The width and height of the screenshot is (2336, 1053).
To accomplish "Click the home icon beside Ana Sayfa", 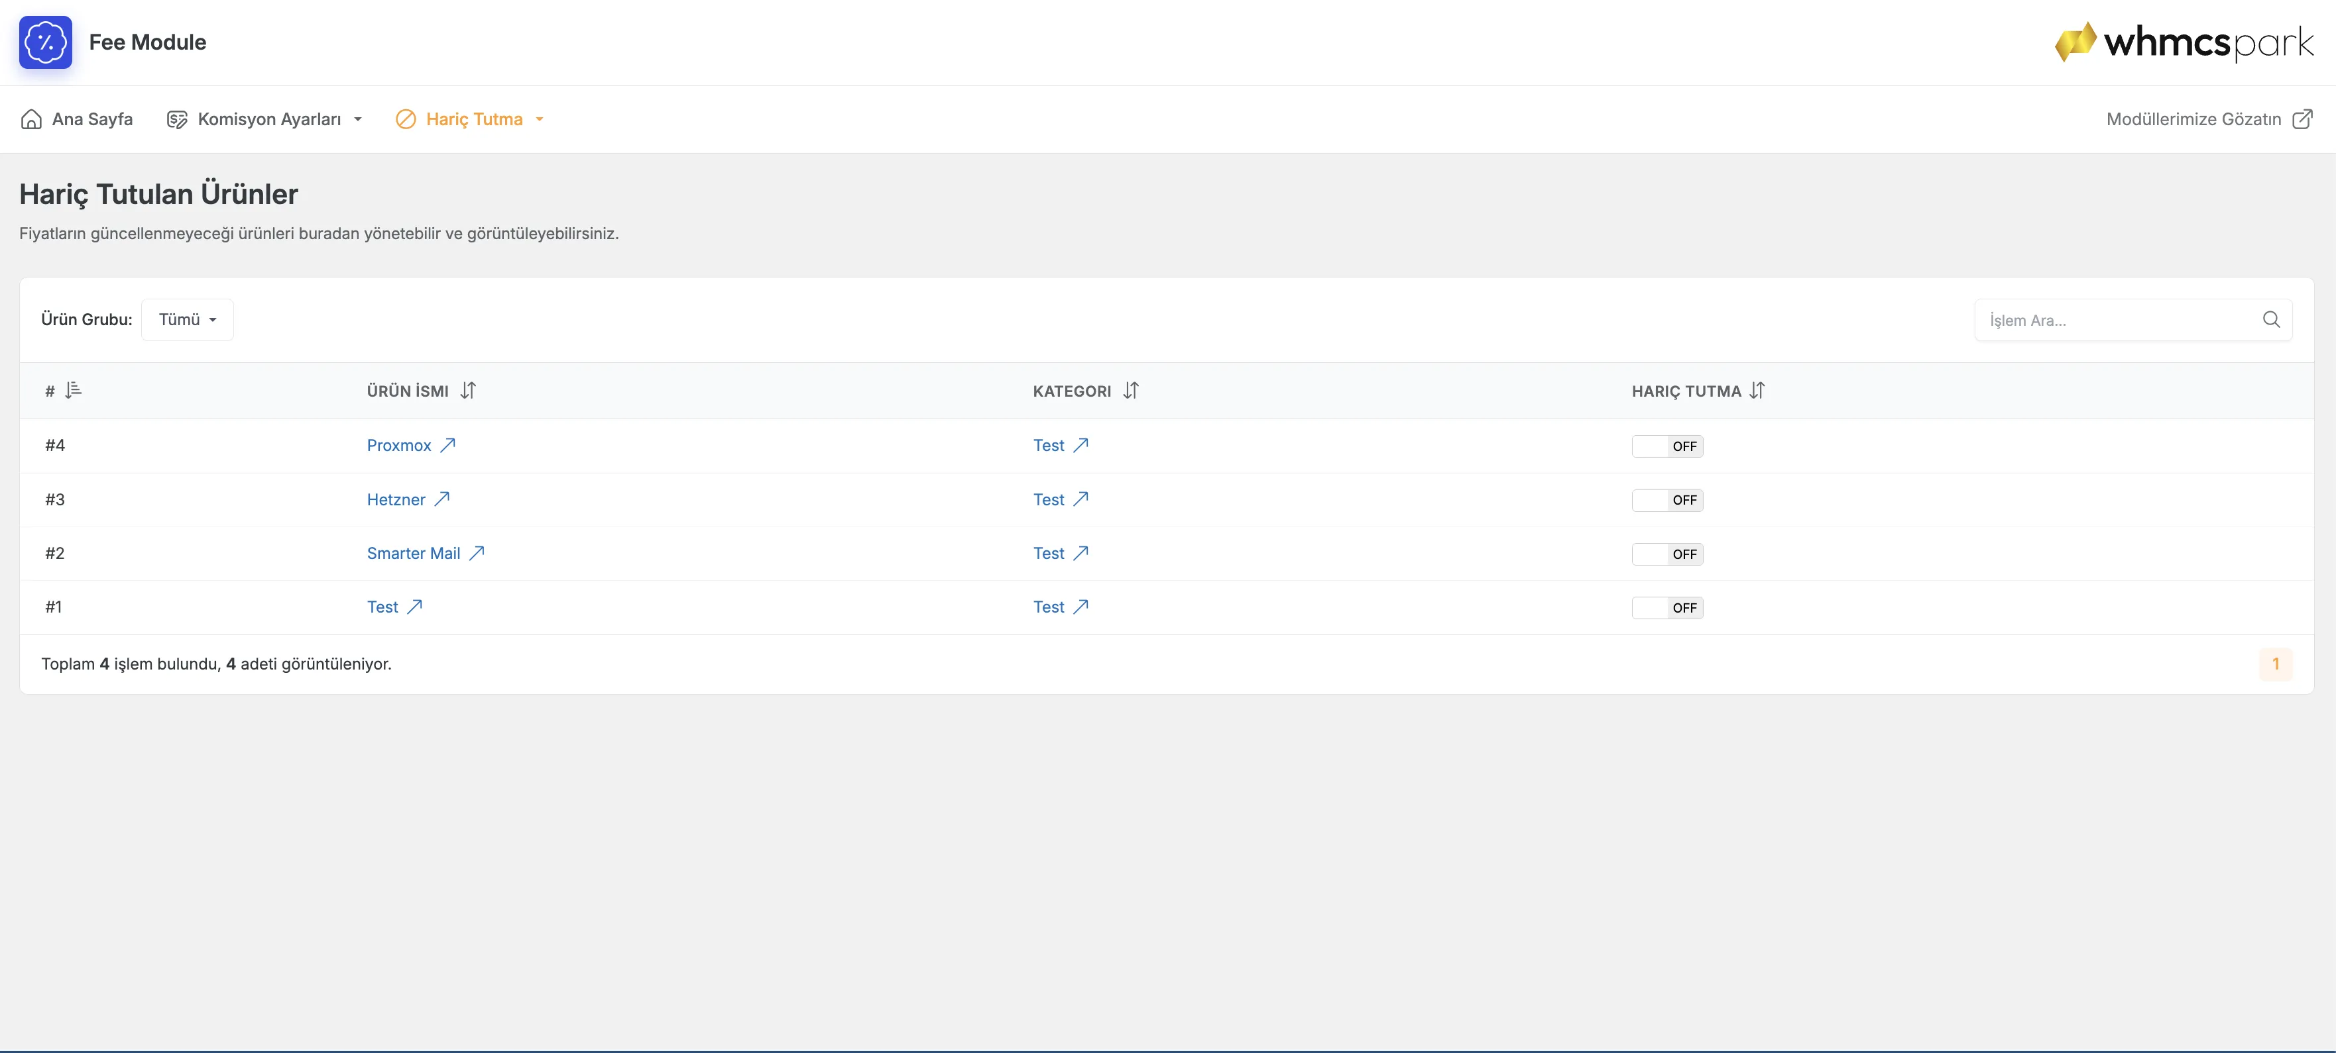I will pos(32,119).
